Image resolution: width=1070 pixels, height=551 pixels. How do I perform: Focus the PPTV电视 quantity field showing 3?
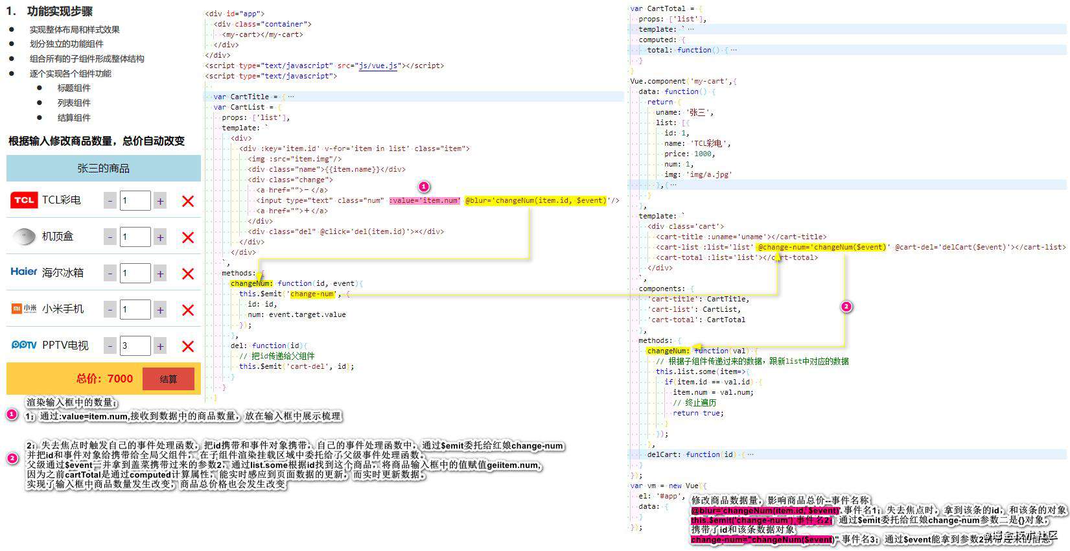click(135, 346)
